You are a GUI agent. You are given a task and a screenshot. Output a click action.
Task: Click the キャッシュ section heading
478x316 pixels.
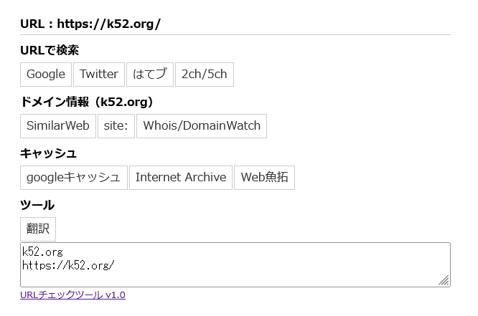pyautogui.click(x=48, y=153)
